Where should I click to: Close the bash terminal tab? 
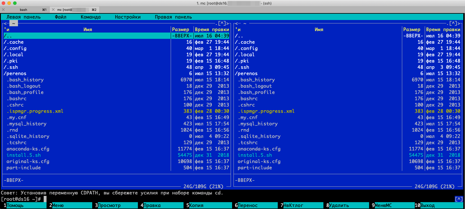[3, 10]
